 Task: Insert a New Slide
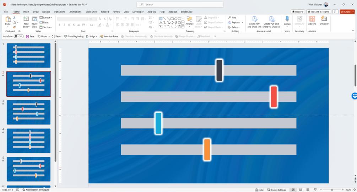click(x=26, y=22)
